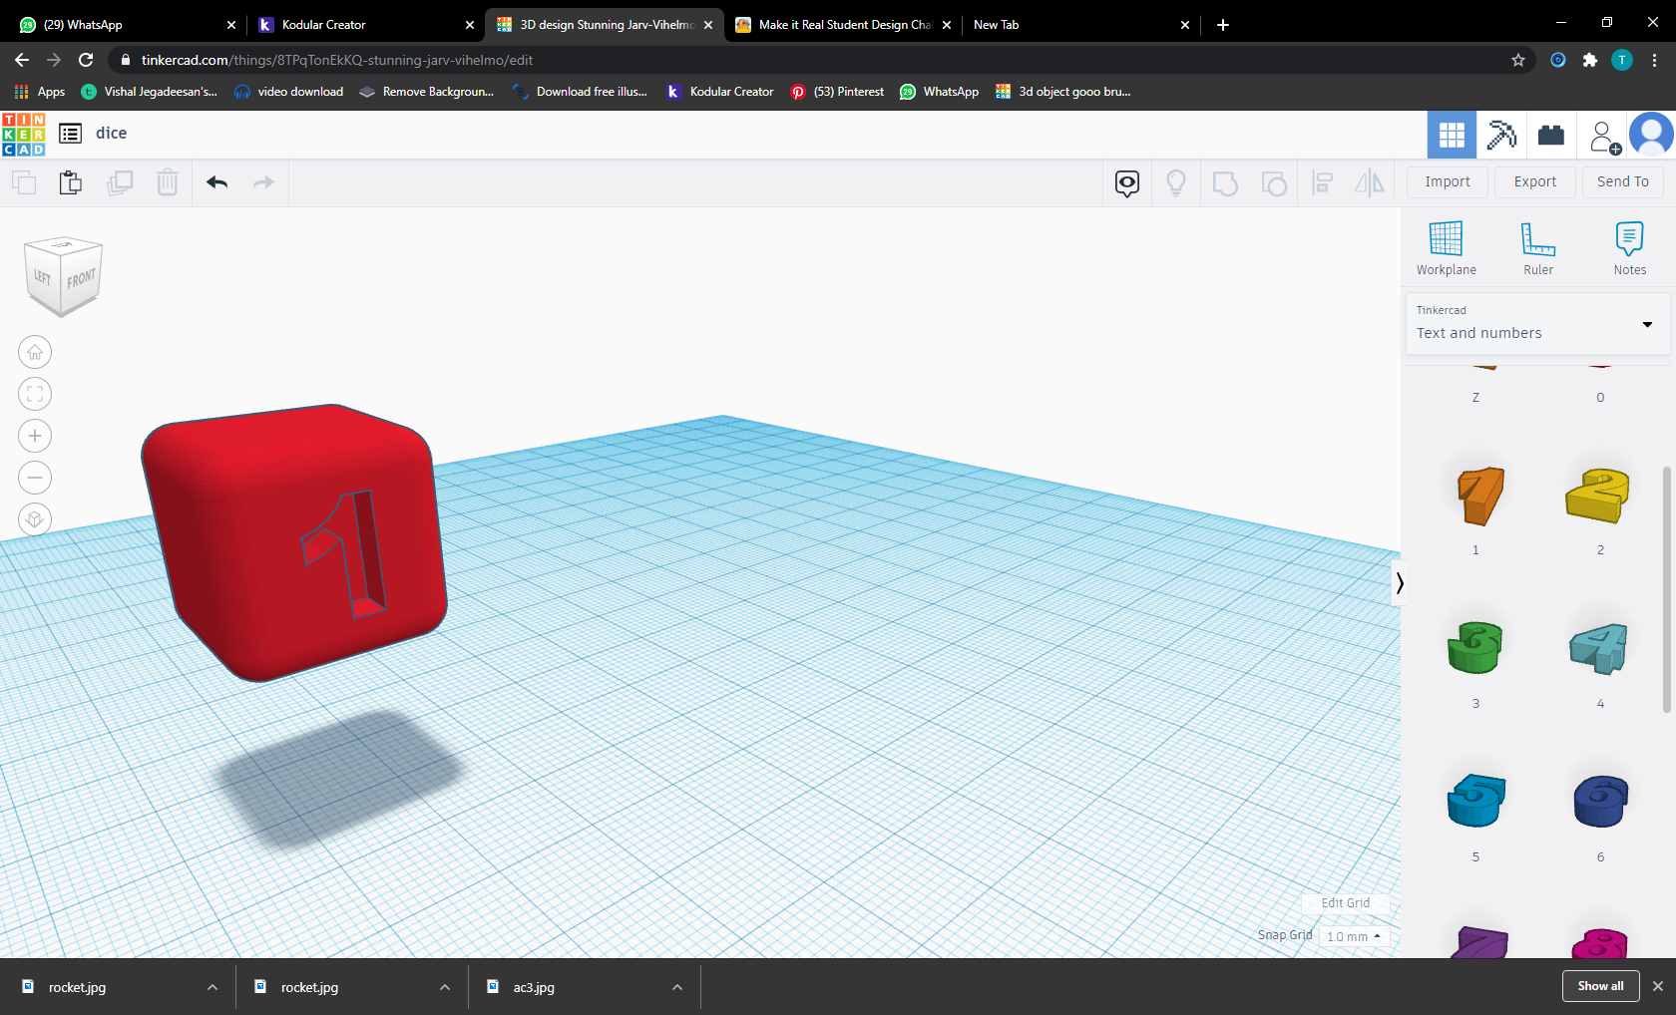This screenshot has height=1015, width=1676.
Task: Click the Align tool icon
Action: pos(1323,183)
